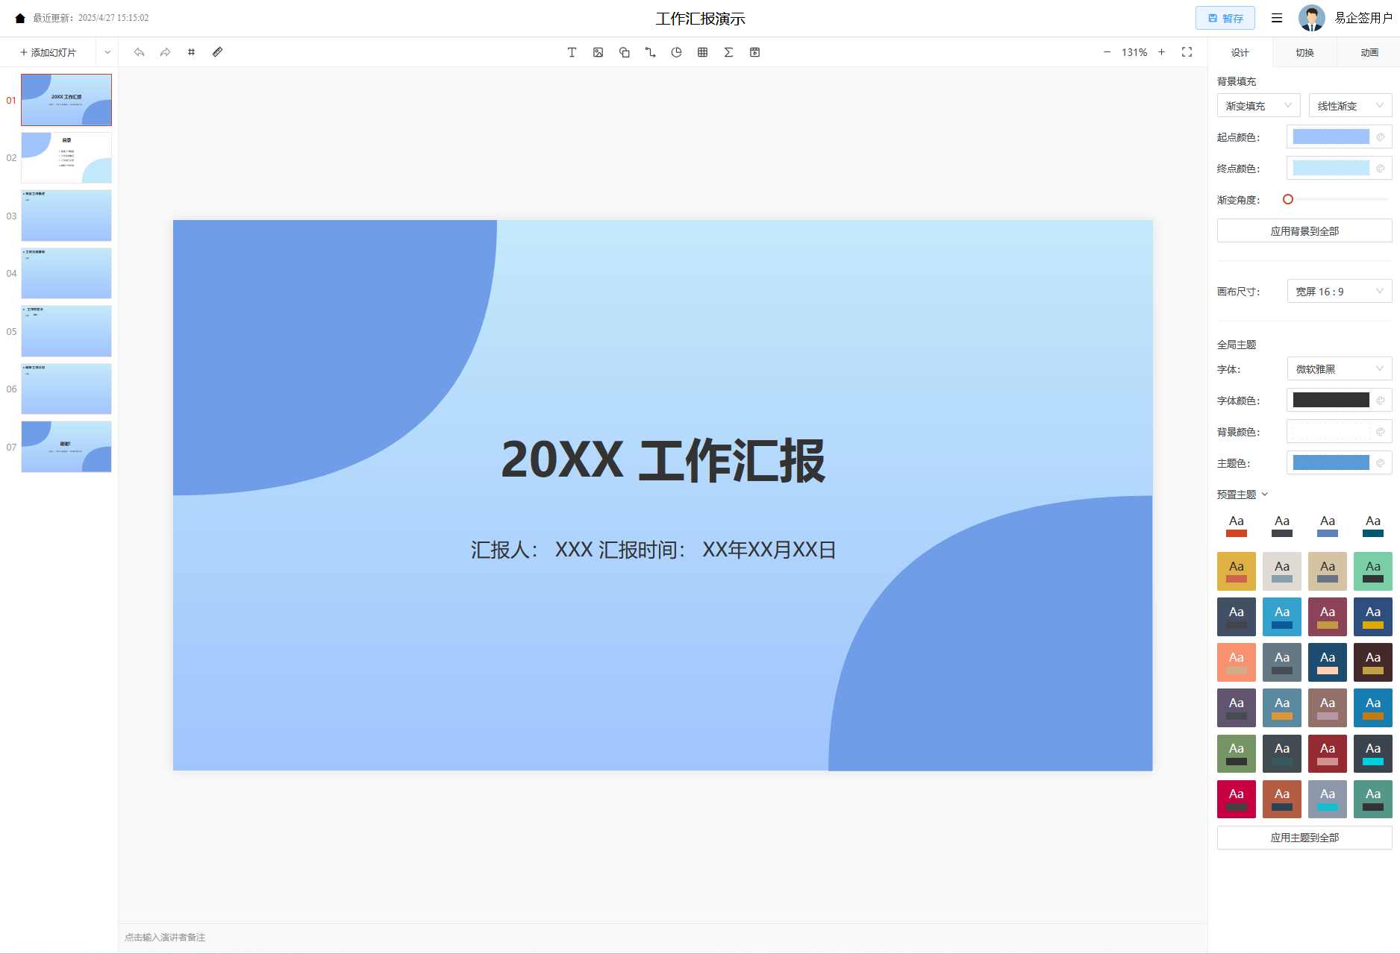
Task: Insert a chart using the pie icon
Action: [x=676, y=52]
